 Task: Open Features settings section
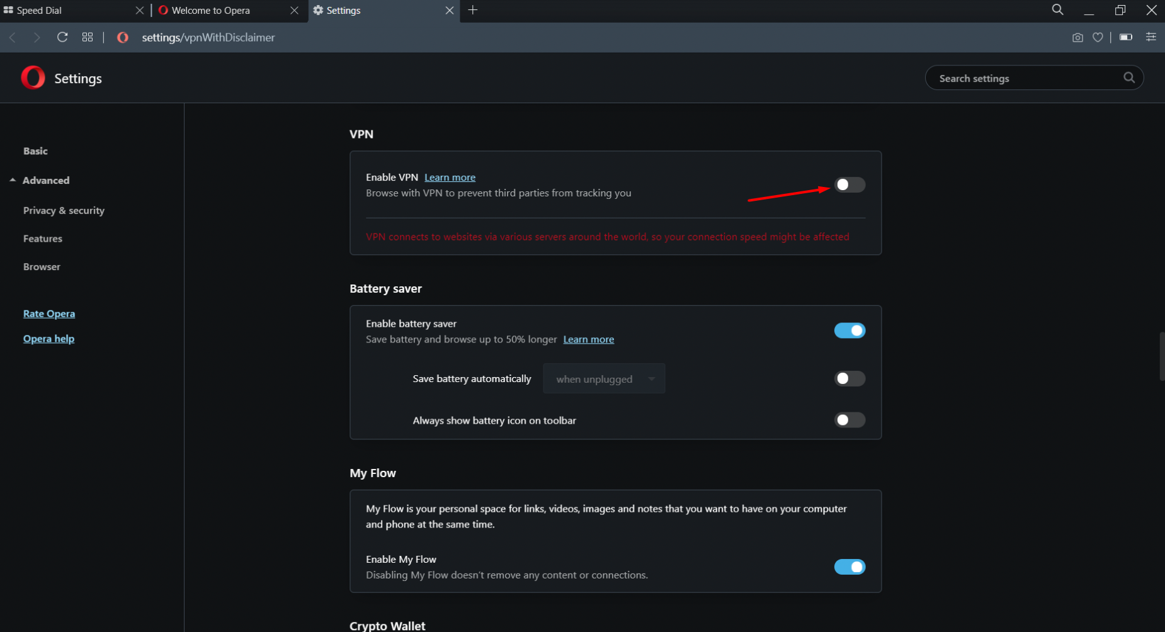43,239
